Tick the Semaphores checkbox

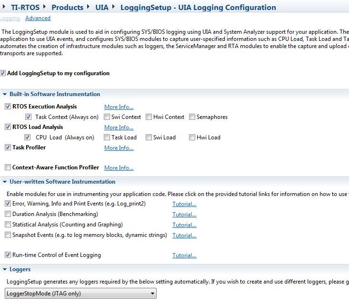coord(192,117)
